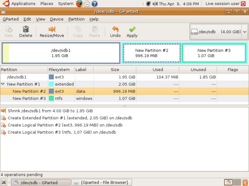Click the Create Extended Partition operation icon

[x=4, y=118]
